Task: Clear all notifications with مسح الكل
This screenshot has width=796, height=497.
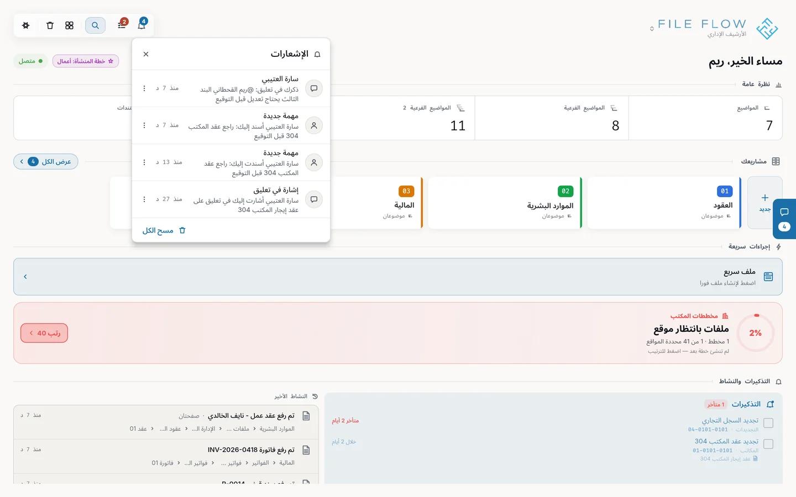Action: tap(164, 230)
